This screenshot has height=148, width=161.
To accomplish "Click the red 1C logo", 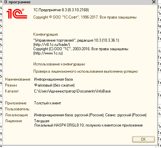I will coord(17,14).
